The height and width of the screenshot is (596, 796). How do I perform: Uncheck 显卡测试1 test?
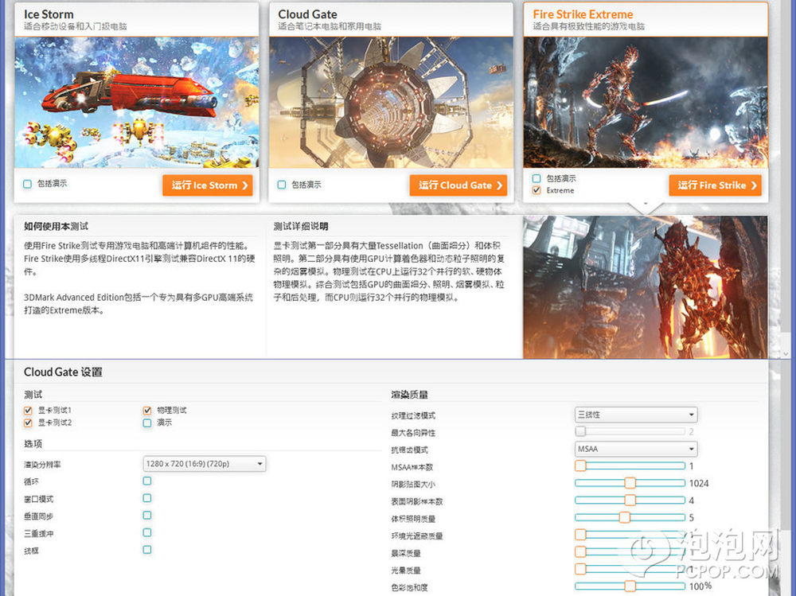click(x=28, y=410)
